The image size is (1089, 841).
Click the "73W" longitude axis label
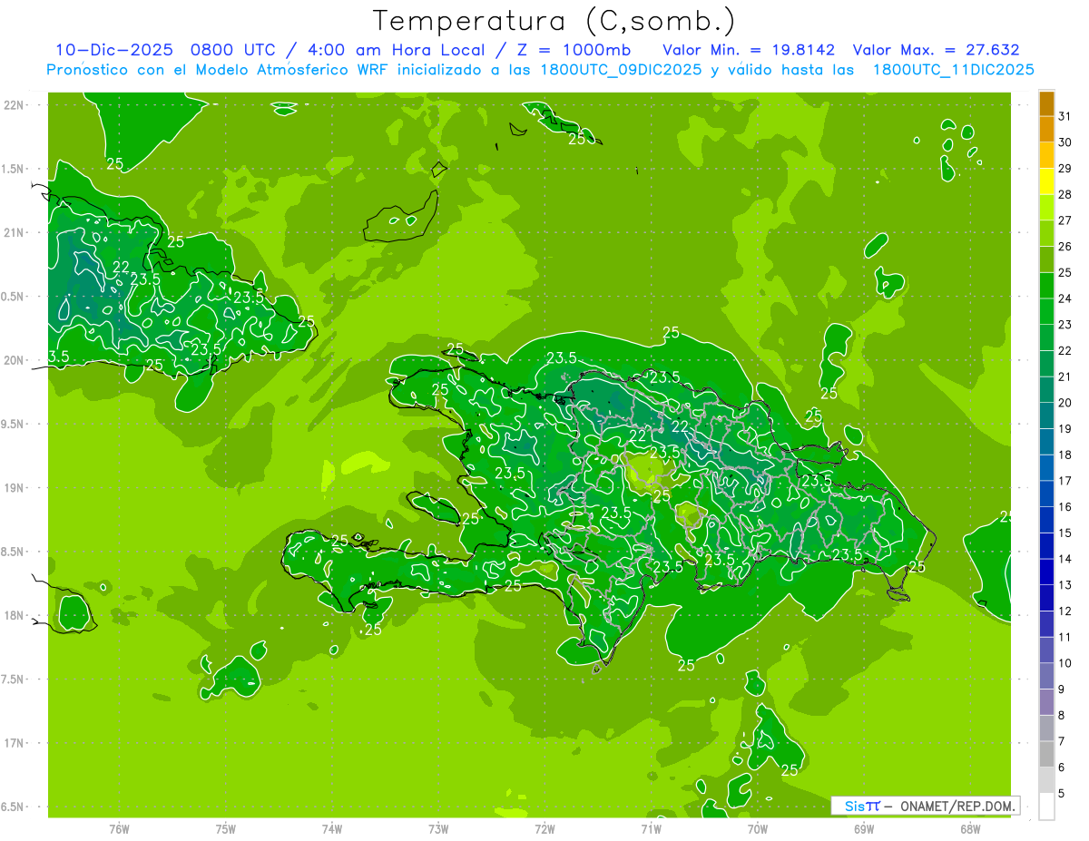click(438, 829)
